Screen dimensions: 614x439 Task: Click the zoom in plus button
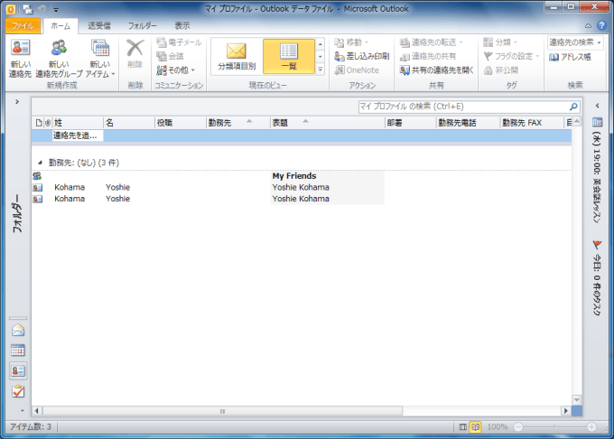(x=591, y=427)
